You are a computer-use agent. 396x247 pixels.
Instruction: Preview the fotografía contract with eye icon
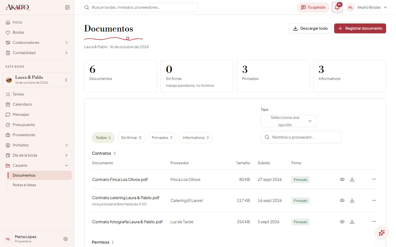coord(342,222)
